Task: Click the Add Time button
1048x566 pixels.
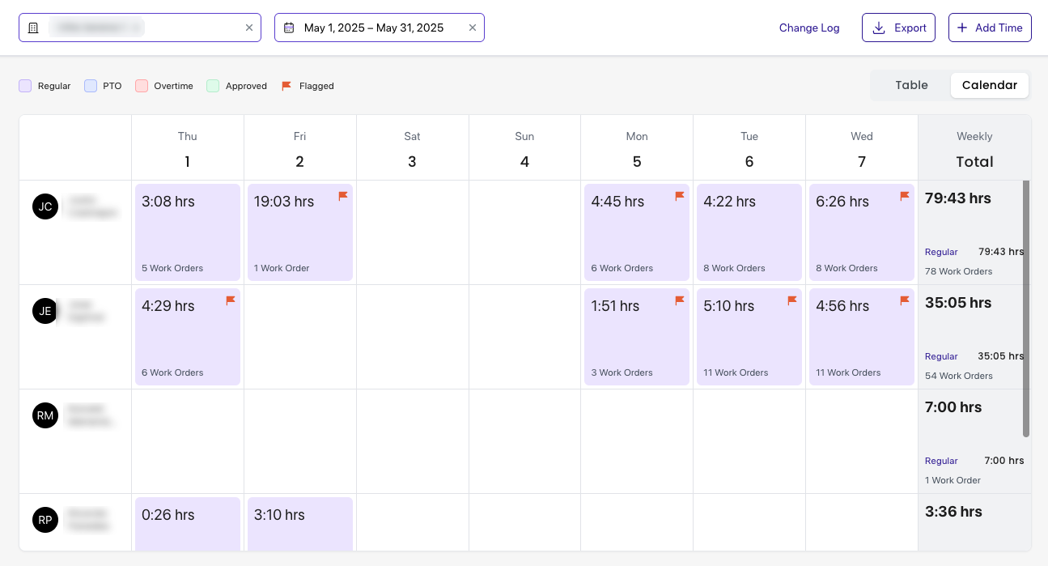Action: point(990,28)
